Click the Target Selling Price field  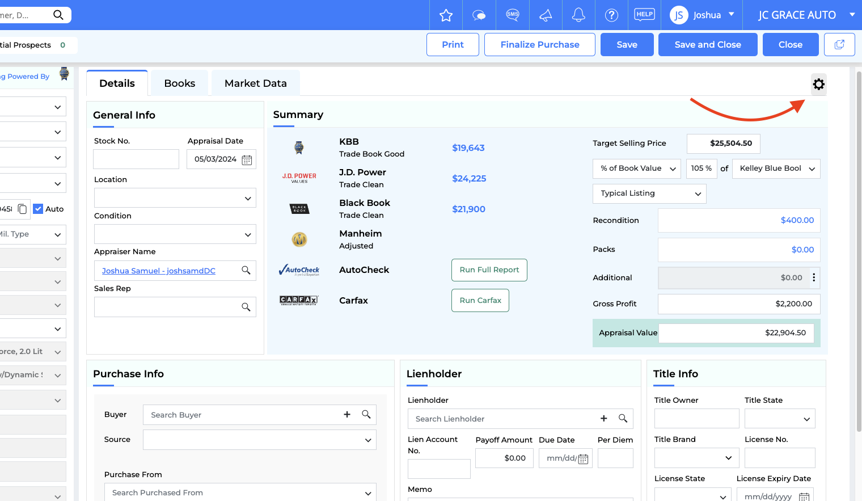(x=724, y=144)
